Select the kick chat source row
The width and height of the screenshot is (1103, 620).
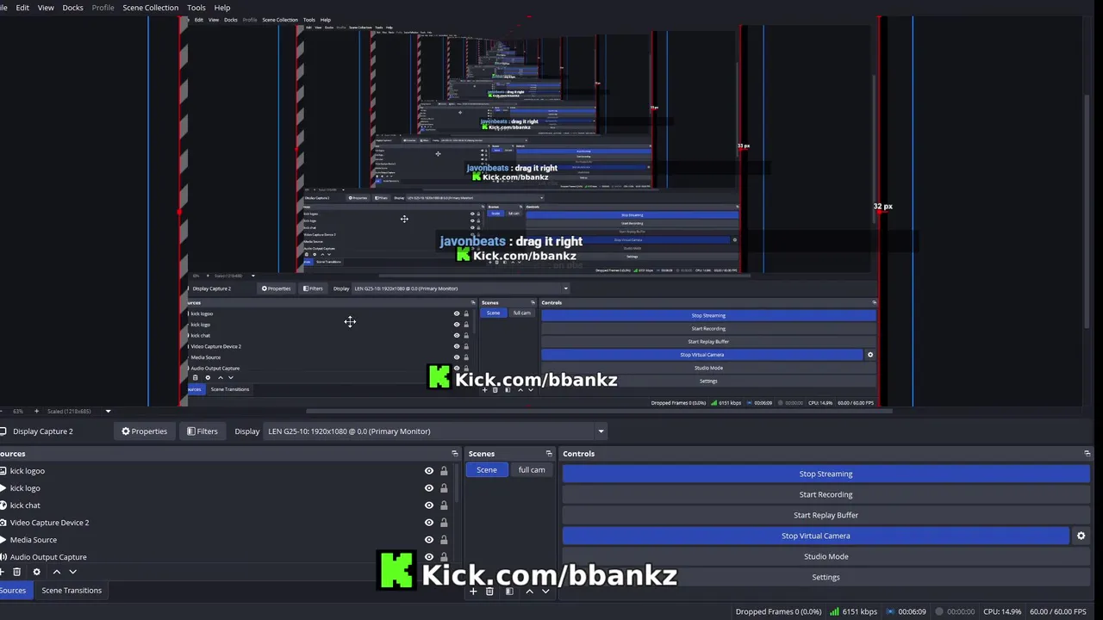[226, 505]
